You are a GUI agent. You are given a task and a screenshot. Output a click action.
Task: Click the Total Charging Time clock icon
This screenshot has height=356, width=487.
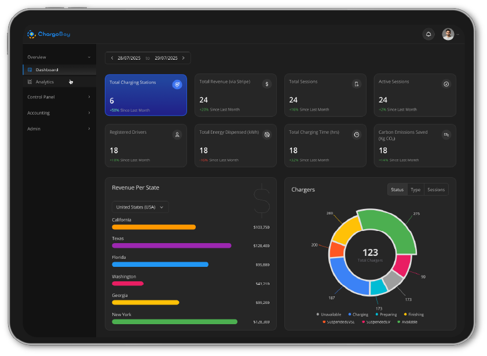click(x=357, y=134)
